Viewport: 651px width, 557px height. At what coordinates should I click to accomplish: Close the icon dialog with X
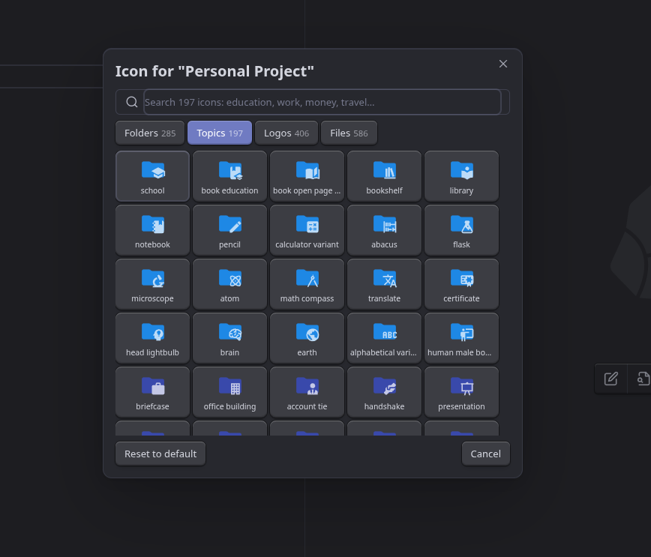(x=503, y=64)
